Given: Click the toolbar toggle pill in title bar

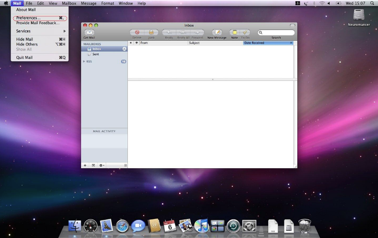Looking at the screenshot, I should [292, 25].
